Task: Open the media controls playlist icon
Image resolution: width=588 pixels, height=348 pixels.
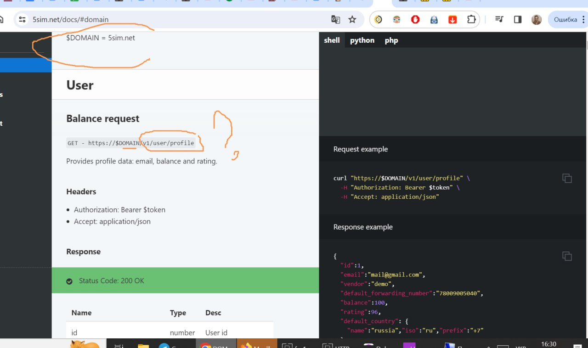Action: click(x=499, y=19)
